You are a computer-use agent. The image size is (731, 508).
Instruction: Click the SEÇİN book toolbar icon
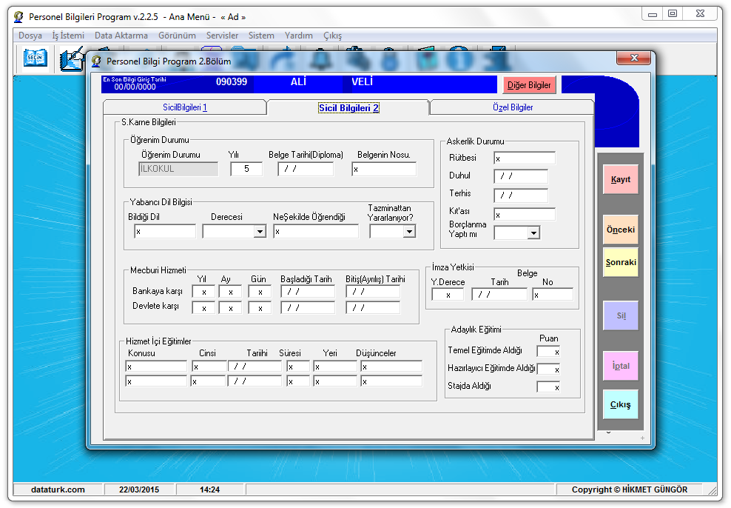(x=36, y=58)
